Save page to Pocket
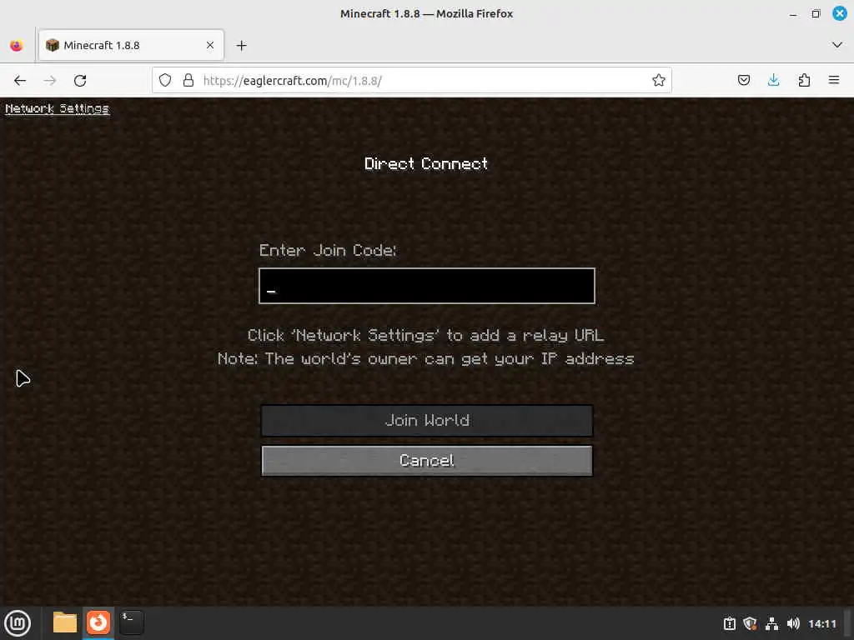 [x=743, y=81]
